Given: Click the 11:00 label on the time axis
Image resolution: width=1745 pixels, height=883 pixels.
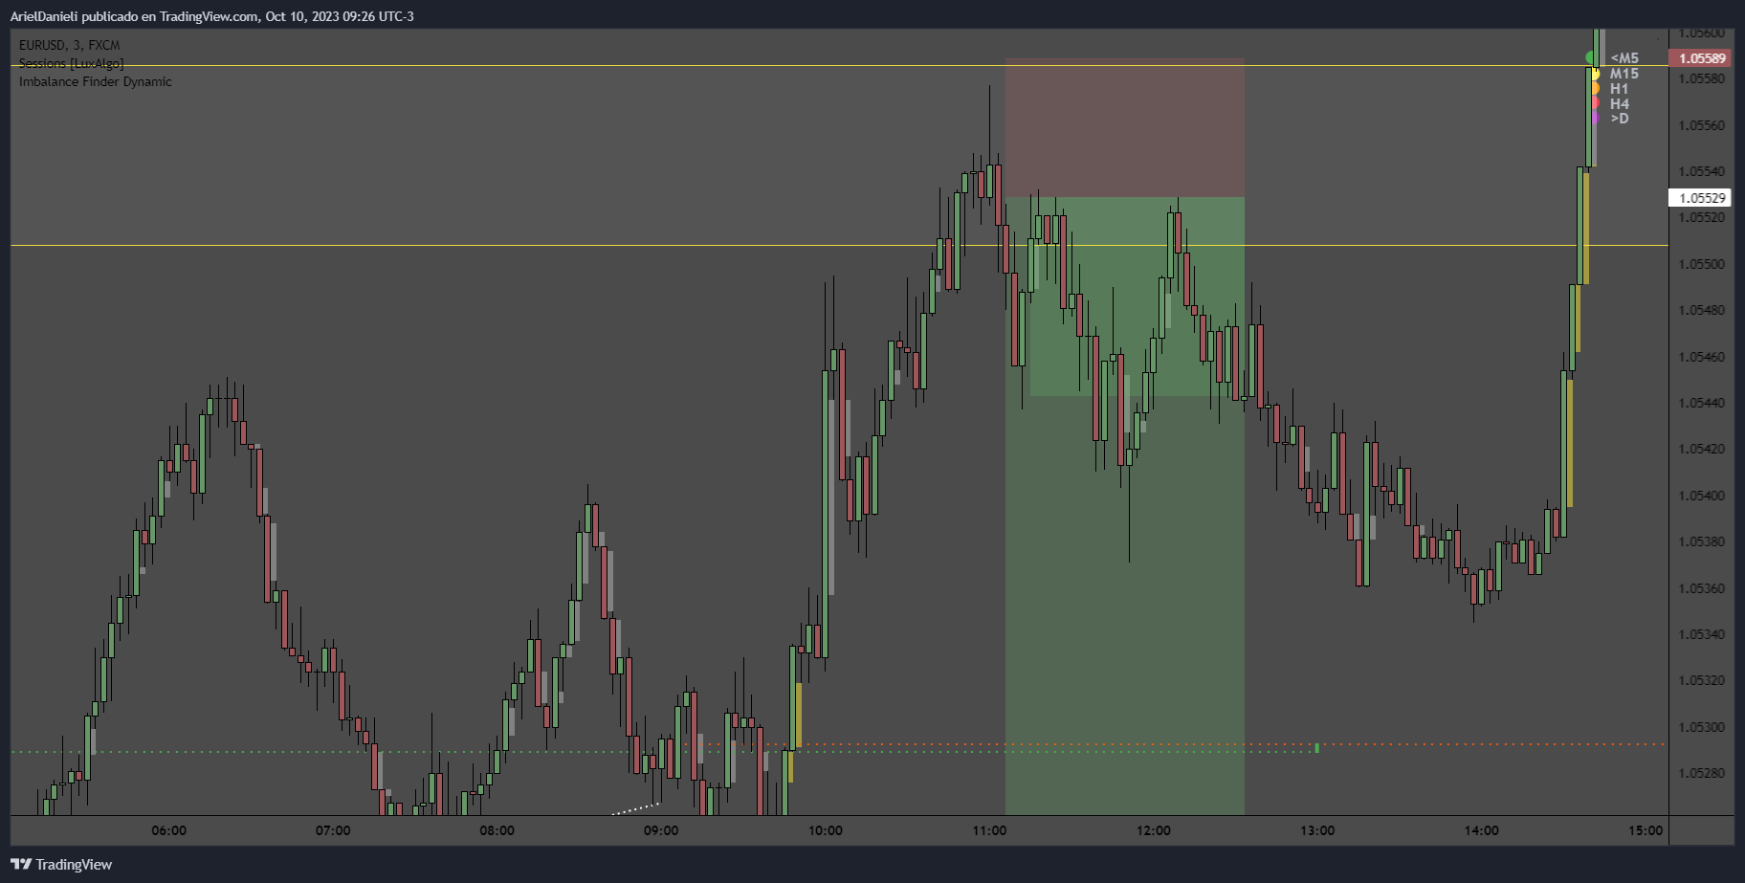Looking at the screenshot, I should [x=989, y=830].
